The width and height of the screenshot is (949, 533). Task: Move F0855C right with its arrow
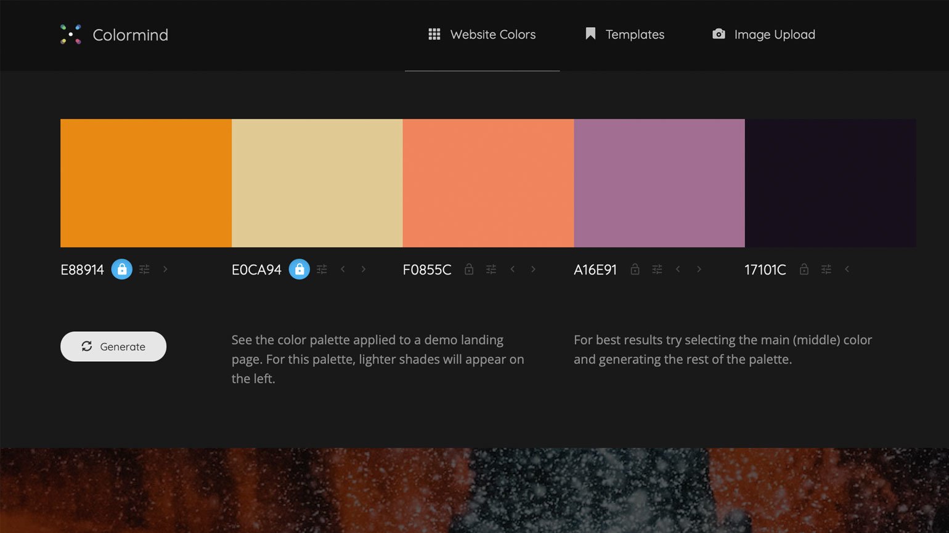[533, 269]
